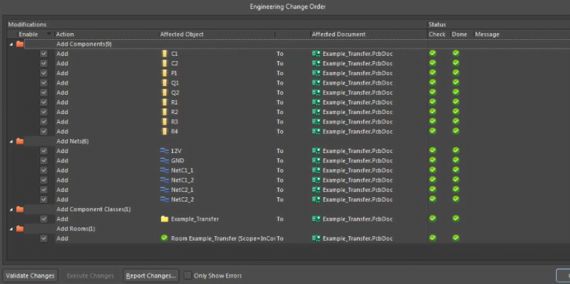The width and height of the screenshot is (570, 284).
Task: Click the Validate Changes button
Action: tap(30, 276)
